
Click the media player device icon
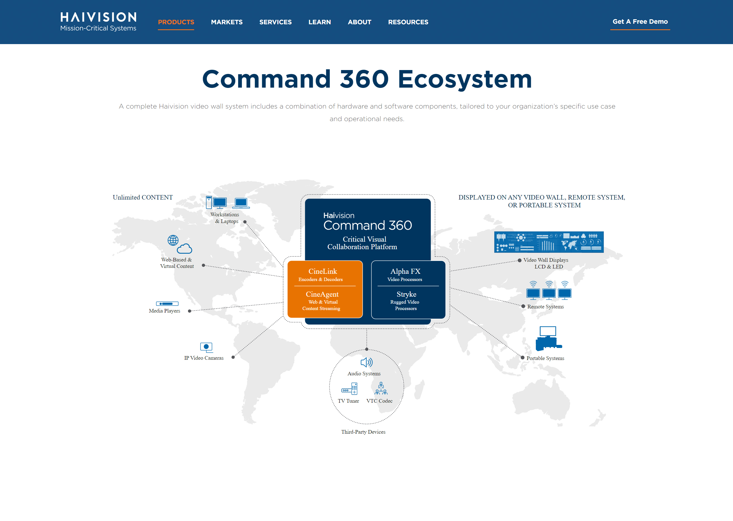click(x=167, y=304)
